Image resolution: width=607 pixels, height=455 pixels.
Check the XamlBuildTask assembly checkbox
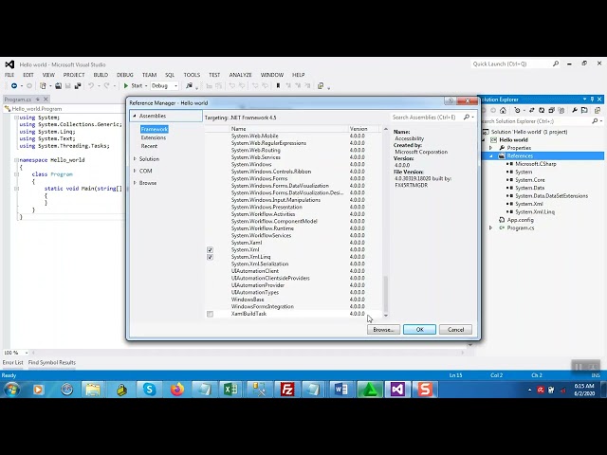210,314
